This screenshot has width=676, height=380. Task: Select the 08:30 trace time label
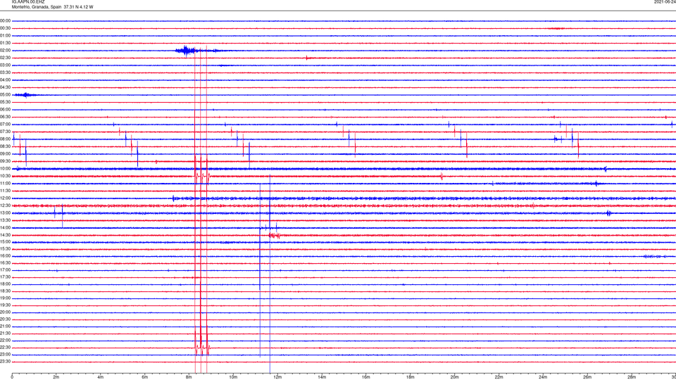(x=5, y=146)
